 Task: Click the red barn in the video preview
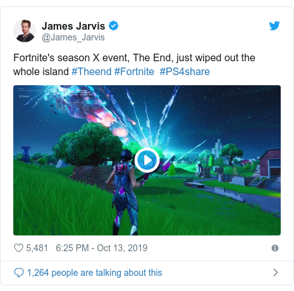271,164
